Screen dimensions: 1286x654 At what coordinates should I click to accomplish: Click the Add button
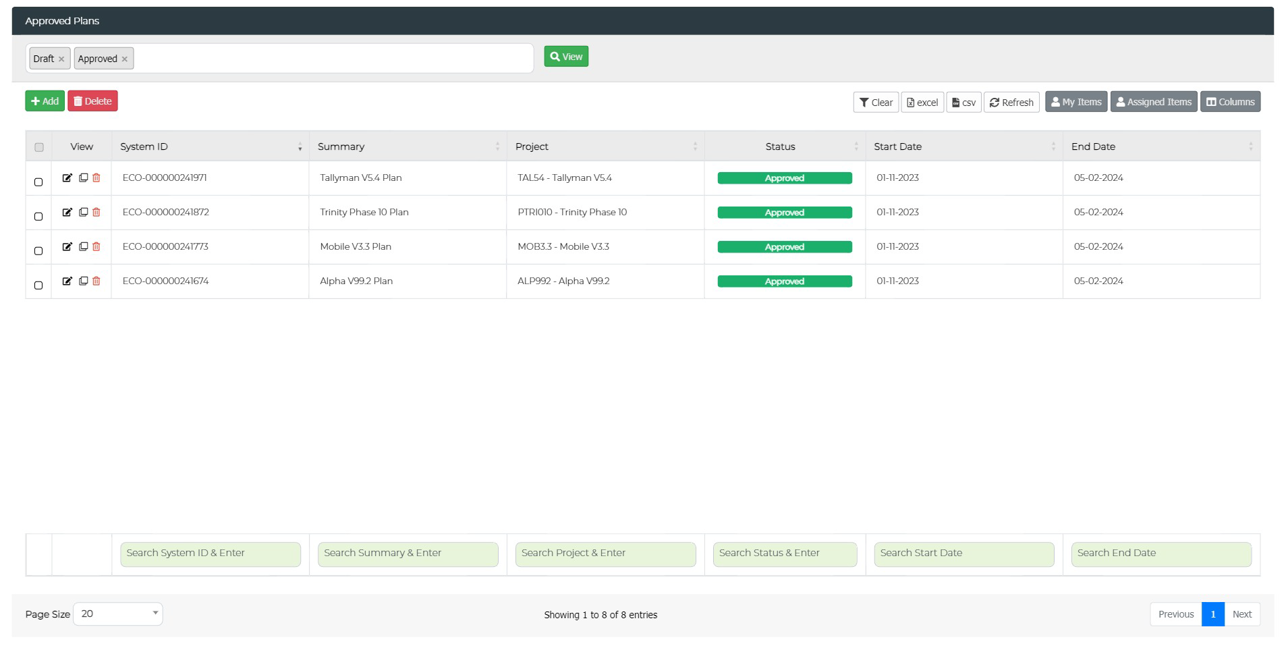[x=45, y=101]
